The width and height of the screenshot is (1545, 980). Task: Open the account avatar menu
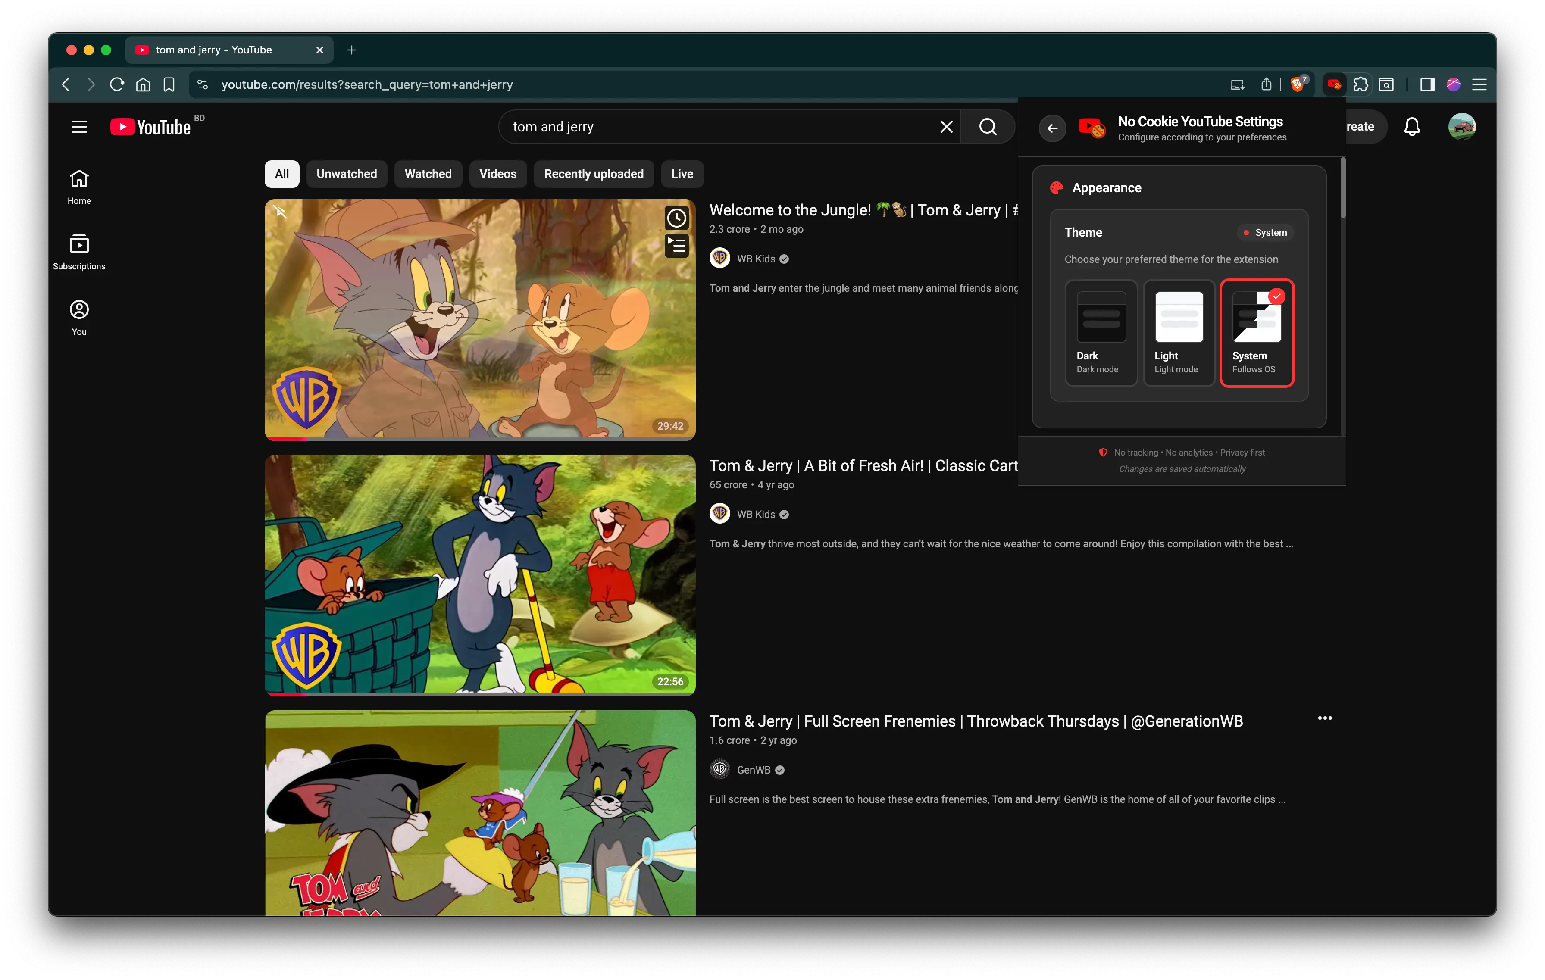pos(1462,126)
